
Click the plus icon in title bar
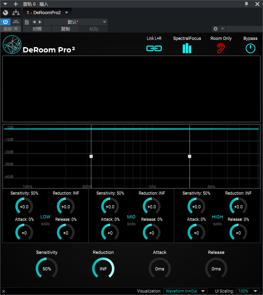[16, 4]
